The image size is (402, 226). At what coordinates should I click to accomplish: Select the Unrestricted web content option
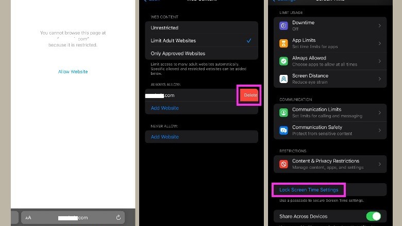(165, 27)
